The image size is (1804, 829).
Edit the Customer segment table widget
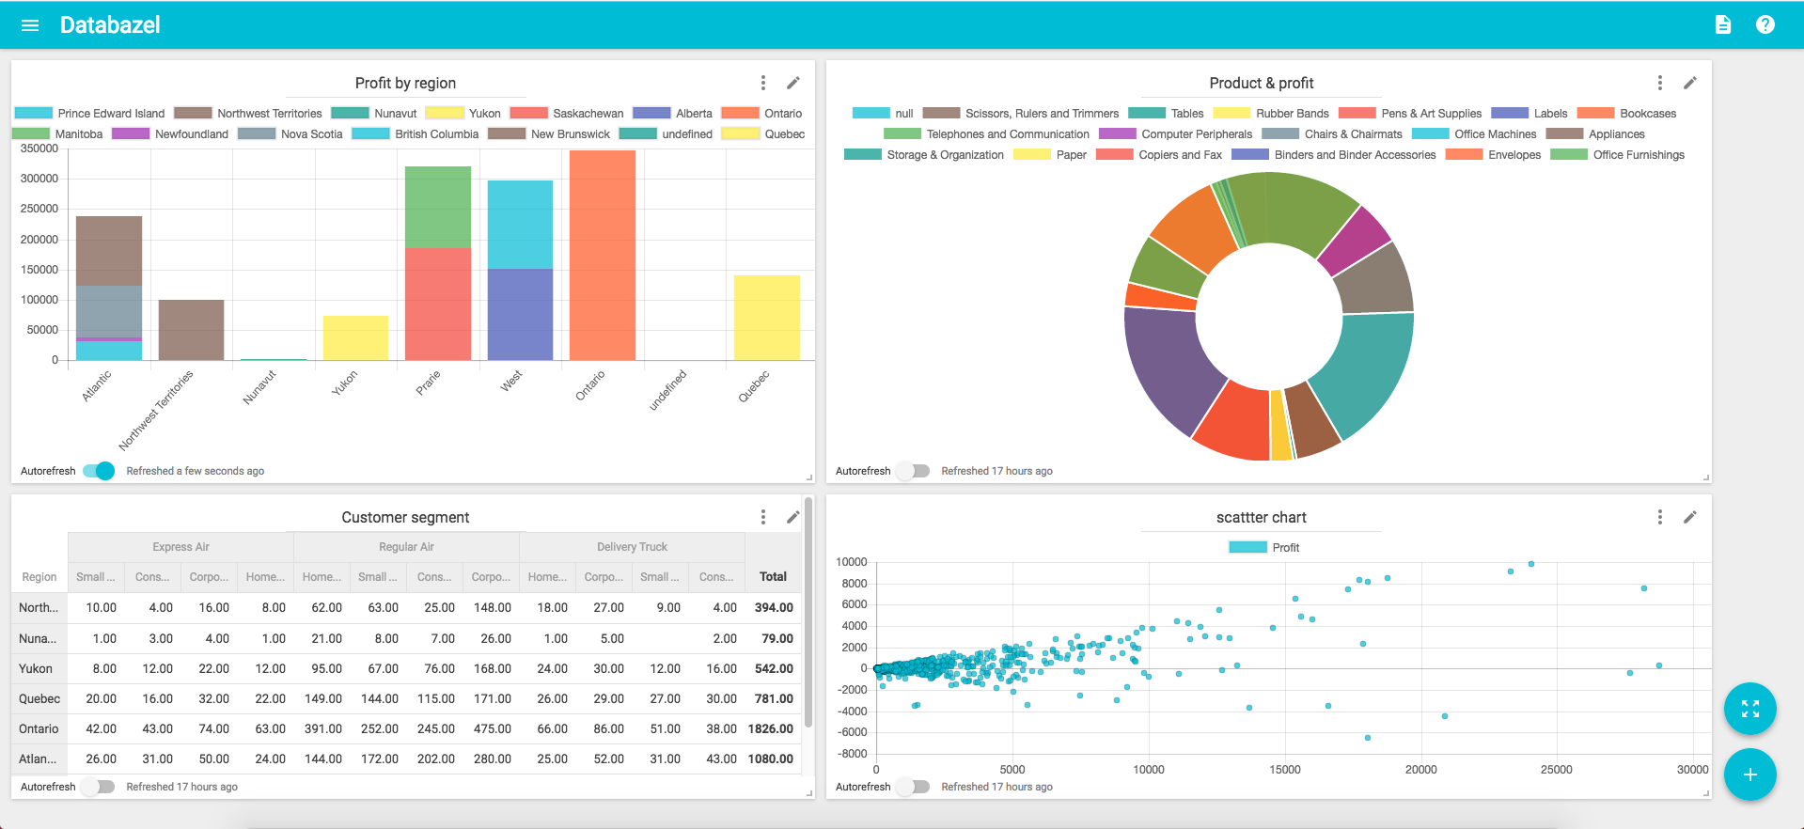click(792, 517)
